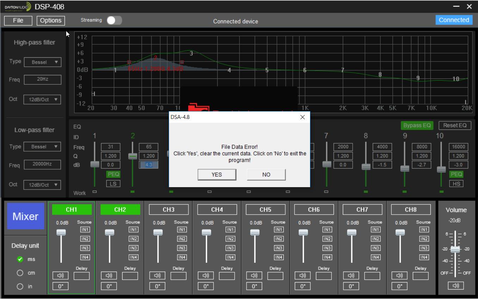Select PEQ for EQ band 1
The width and height of the screenshot is (478, 299).
click(113, 174)
